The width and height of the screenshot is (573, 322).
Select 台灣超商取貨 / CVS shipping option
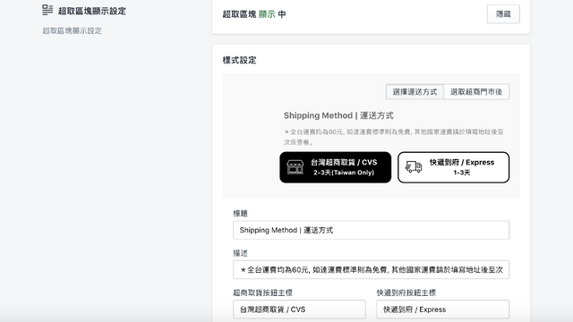336,167
